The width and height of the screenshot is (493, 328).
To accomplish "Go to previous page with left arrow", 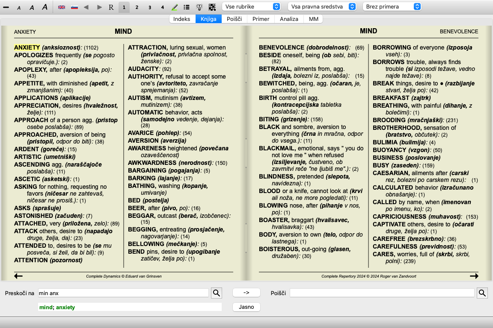I will 18,276.
